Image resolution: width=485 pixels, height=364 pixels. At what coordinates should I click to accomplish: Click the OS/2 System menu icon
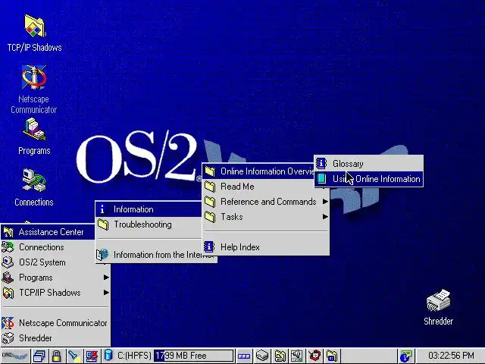pyautogui.click(x=8, y=262)
